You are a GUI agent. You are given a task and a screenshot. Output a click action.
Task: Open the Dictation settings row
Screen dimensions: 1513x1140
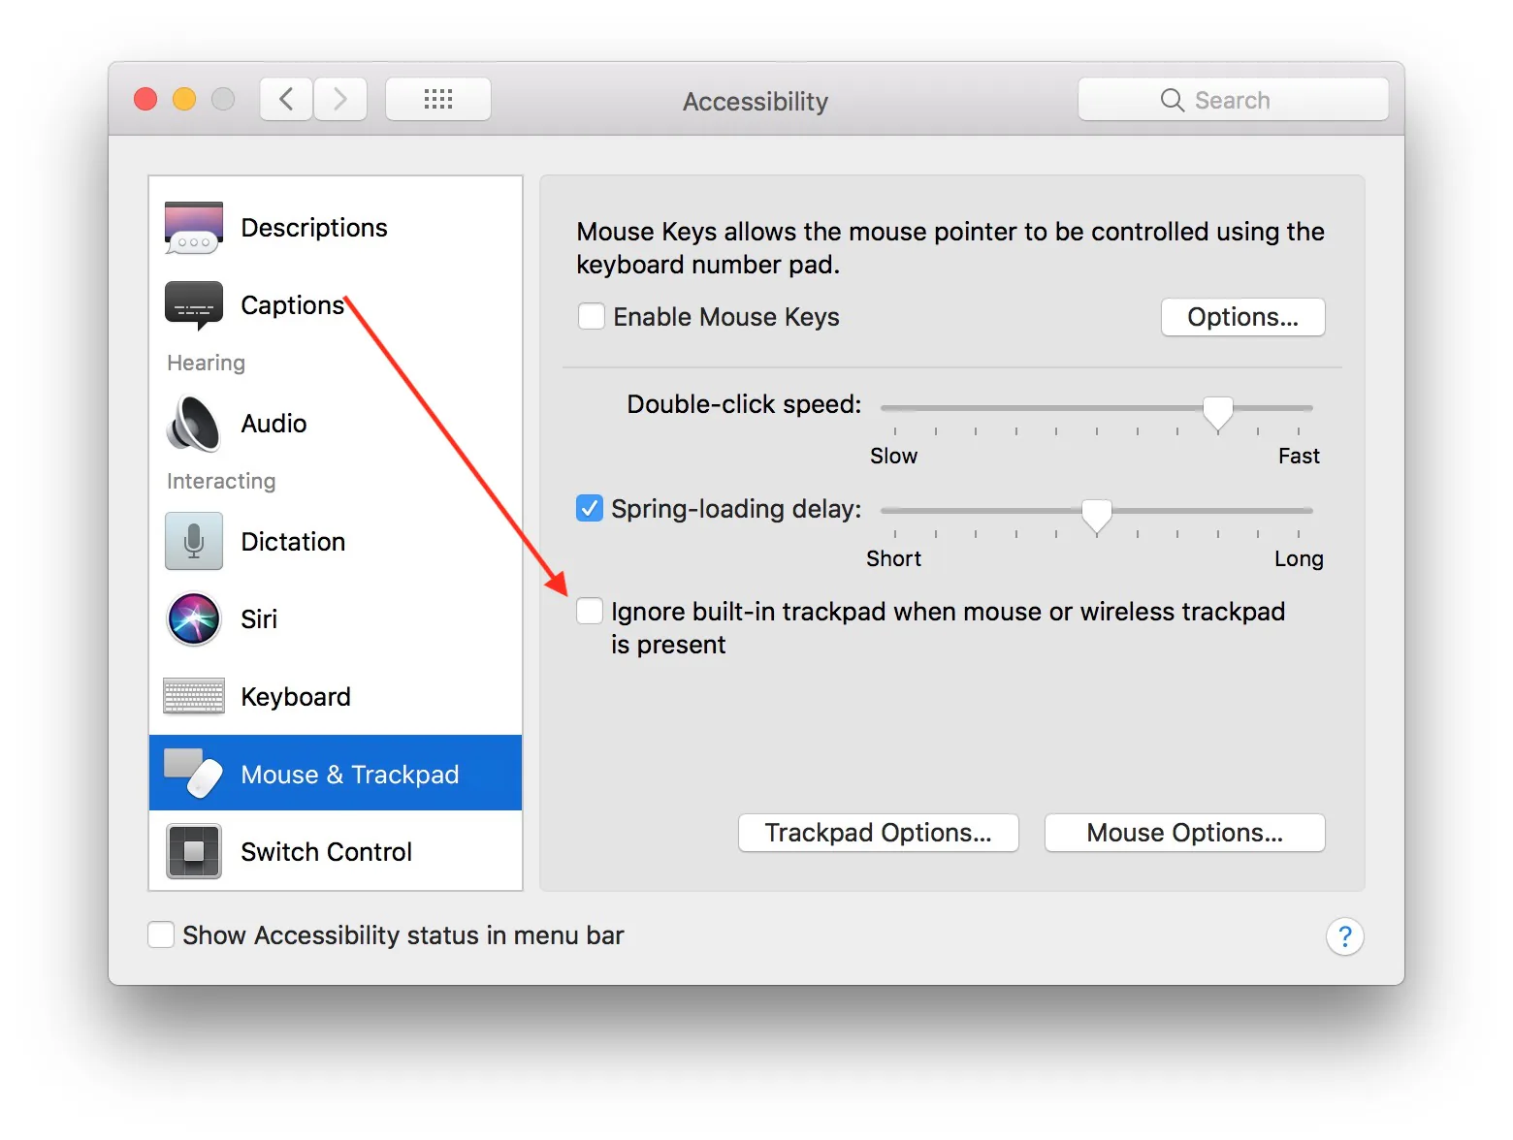click(336, 541)
